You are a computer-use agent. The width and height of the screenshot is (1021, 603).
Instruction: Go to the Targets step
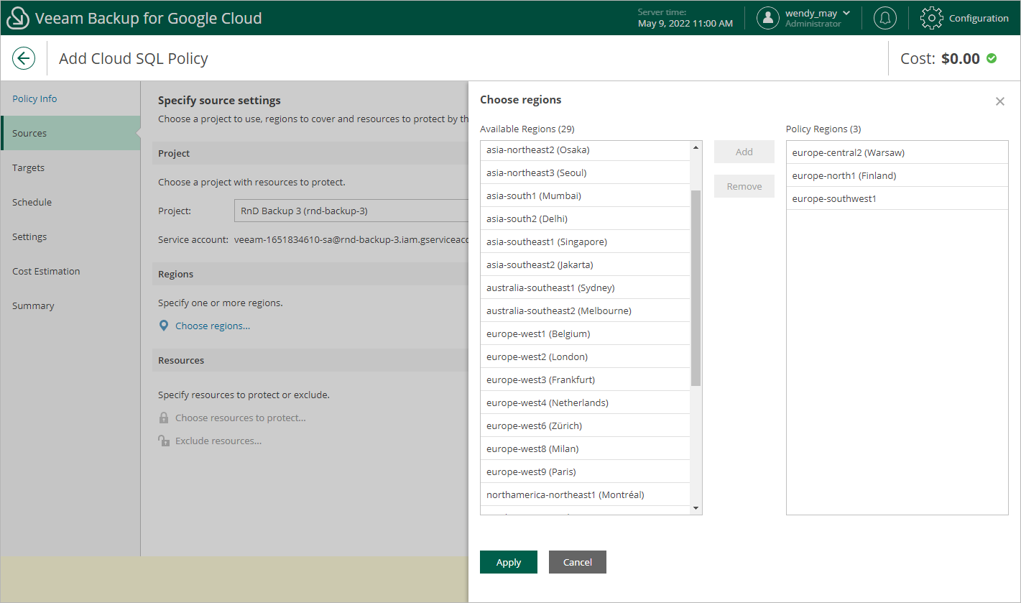tap(70, 167)
